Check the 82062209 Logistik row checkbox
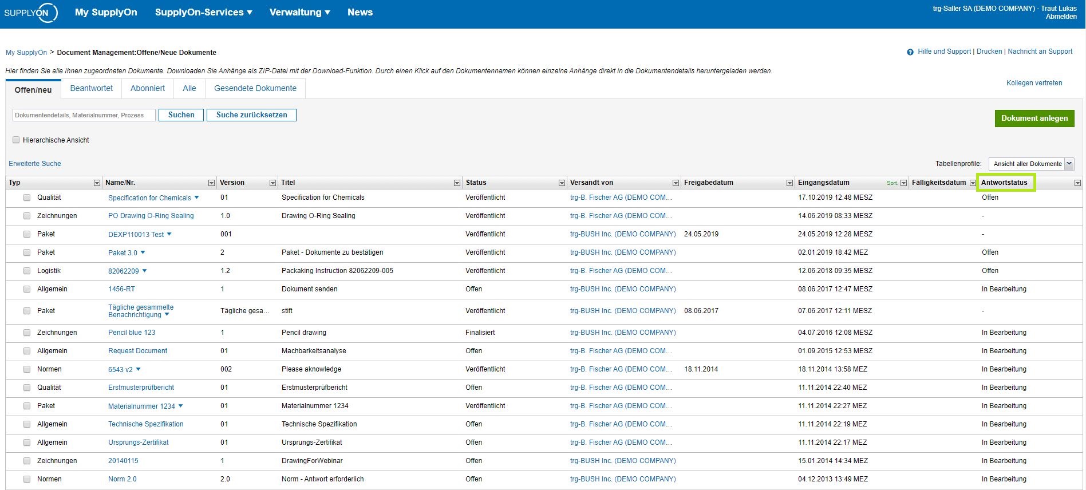This screenshot has width=1086, height=490. click(27, 271)
